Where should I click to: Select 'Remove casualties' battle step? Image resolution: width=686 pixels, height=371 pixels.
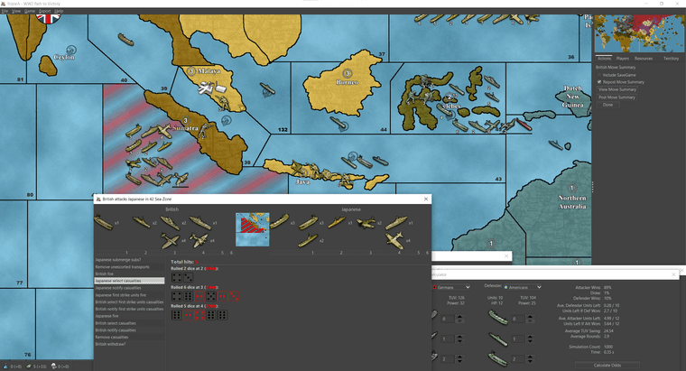click(129, 338)
